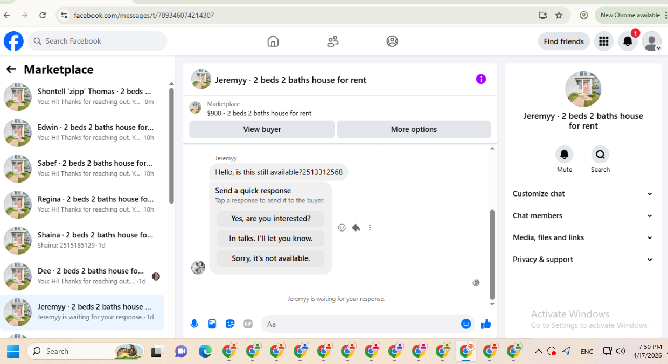Send quick response Sorry, it's not available.
Image resolution: width=668 pixels, height=364 pixels.
271,258
